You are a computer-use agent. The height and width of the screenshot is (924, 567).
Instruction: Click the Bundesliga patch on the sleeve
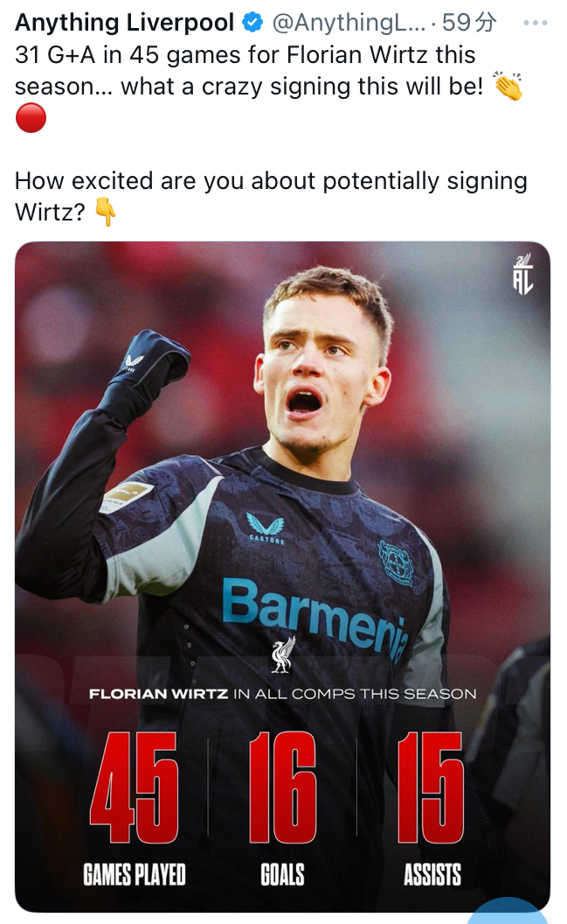[126, 496]
